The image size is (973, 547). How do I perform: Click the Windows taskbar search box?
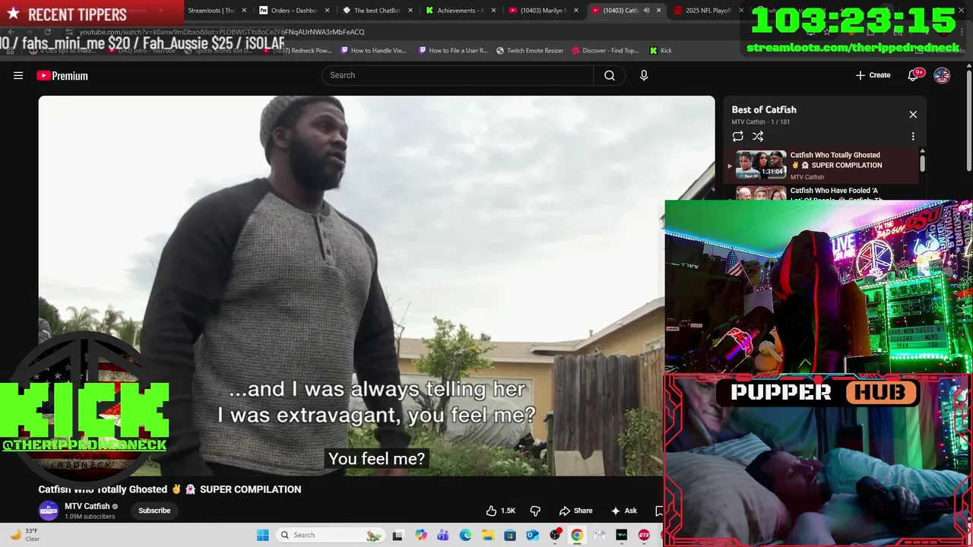coord(330,535)
